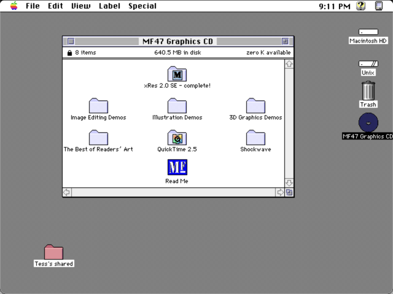Select The Best of Readers' Art folder icon

[x=98, y=137]
